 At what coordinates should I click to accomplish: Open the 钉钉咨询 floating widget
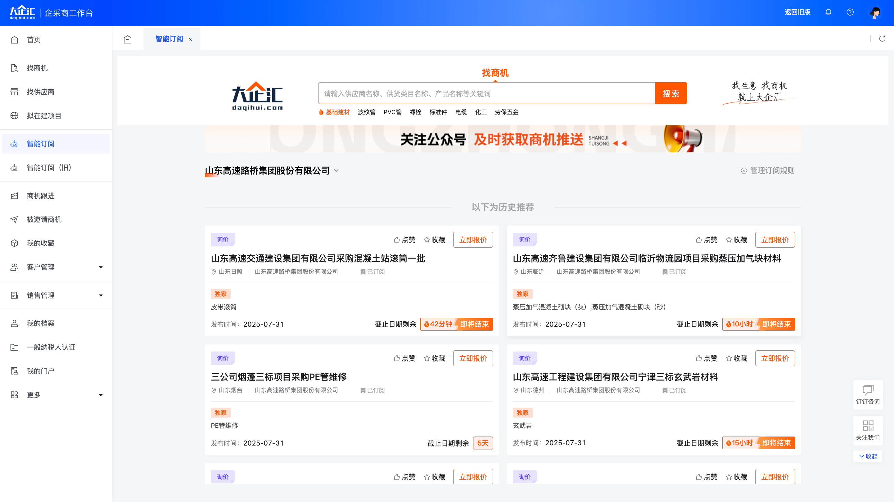[868, 395]
